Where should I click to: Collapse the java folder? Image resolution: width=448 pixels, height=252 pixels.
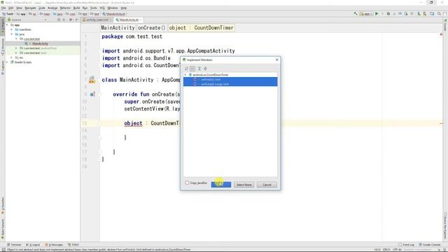(12, 34)
